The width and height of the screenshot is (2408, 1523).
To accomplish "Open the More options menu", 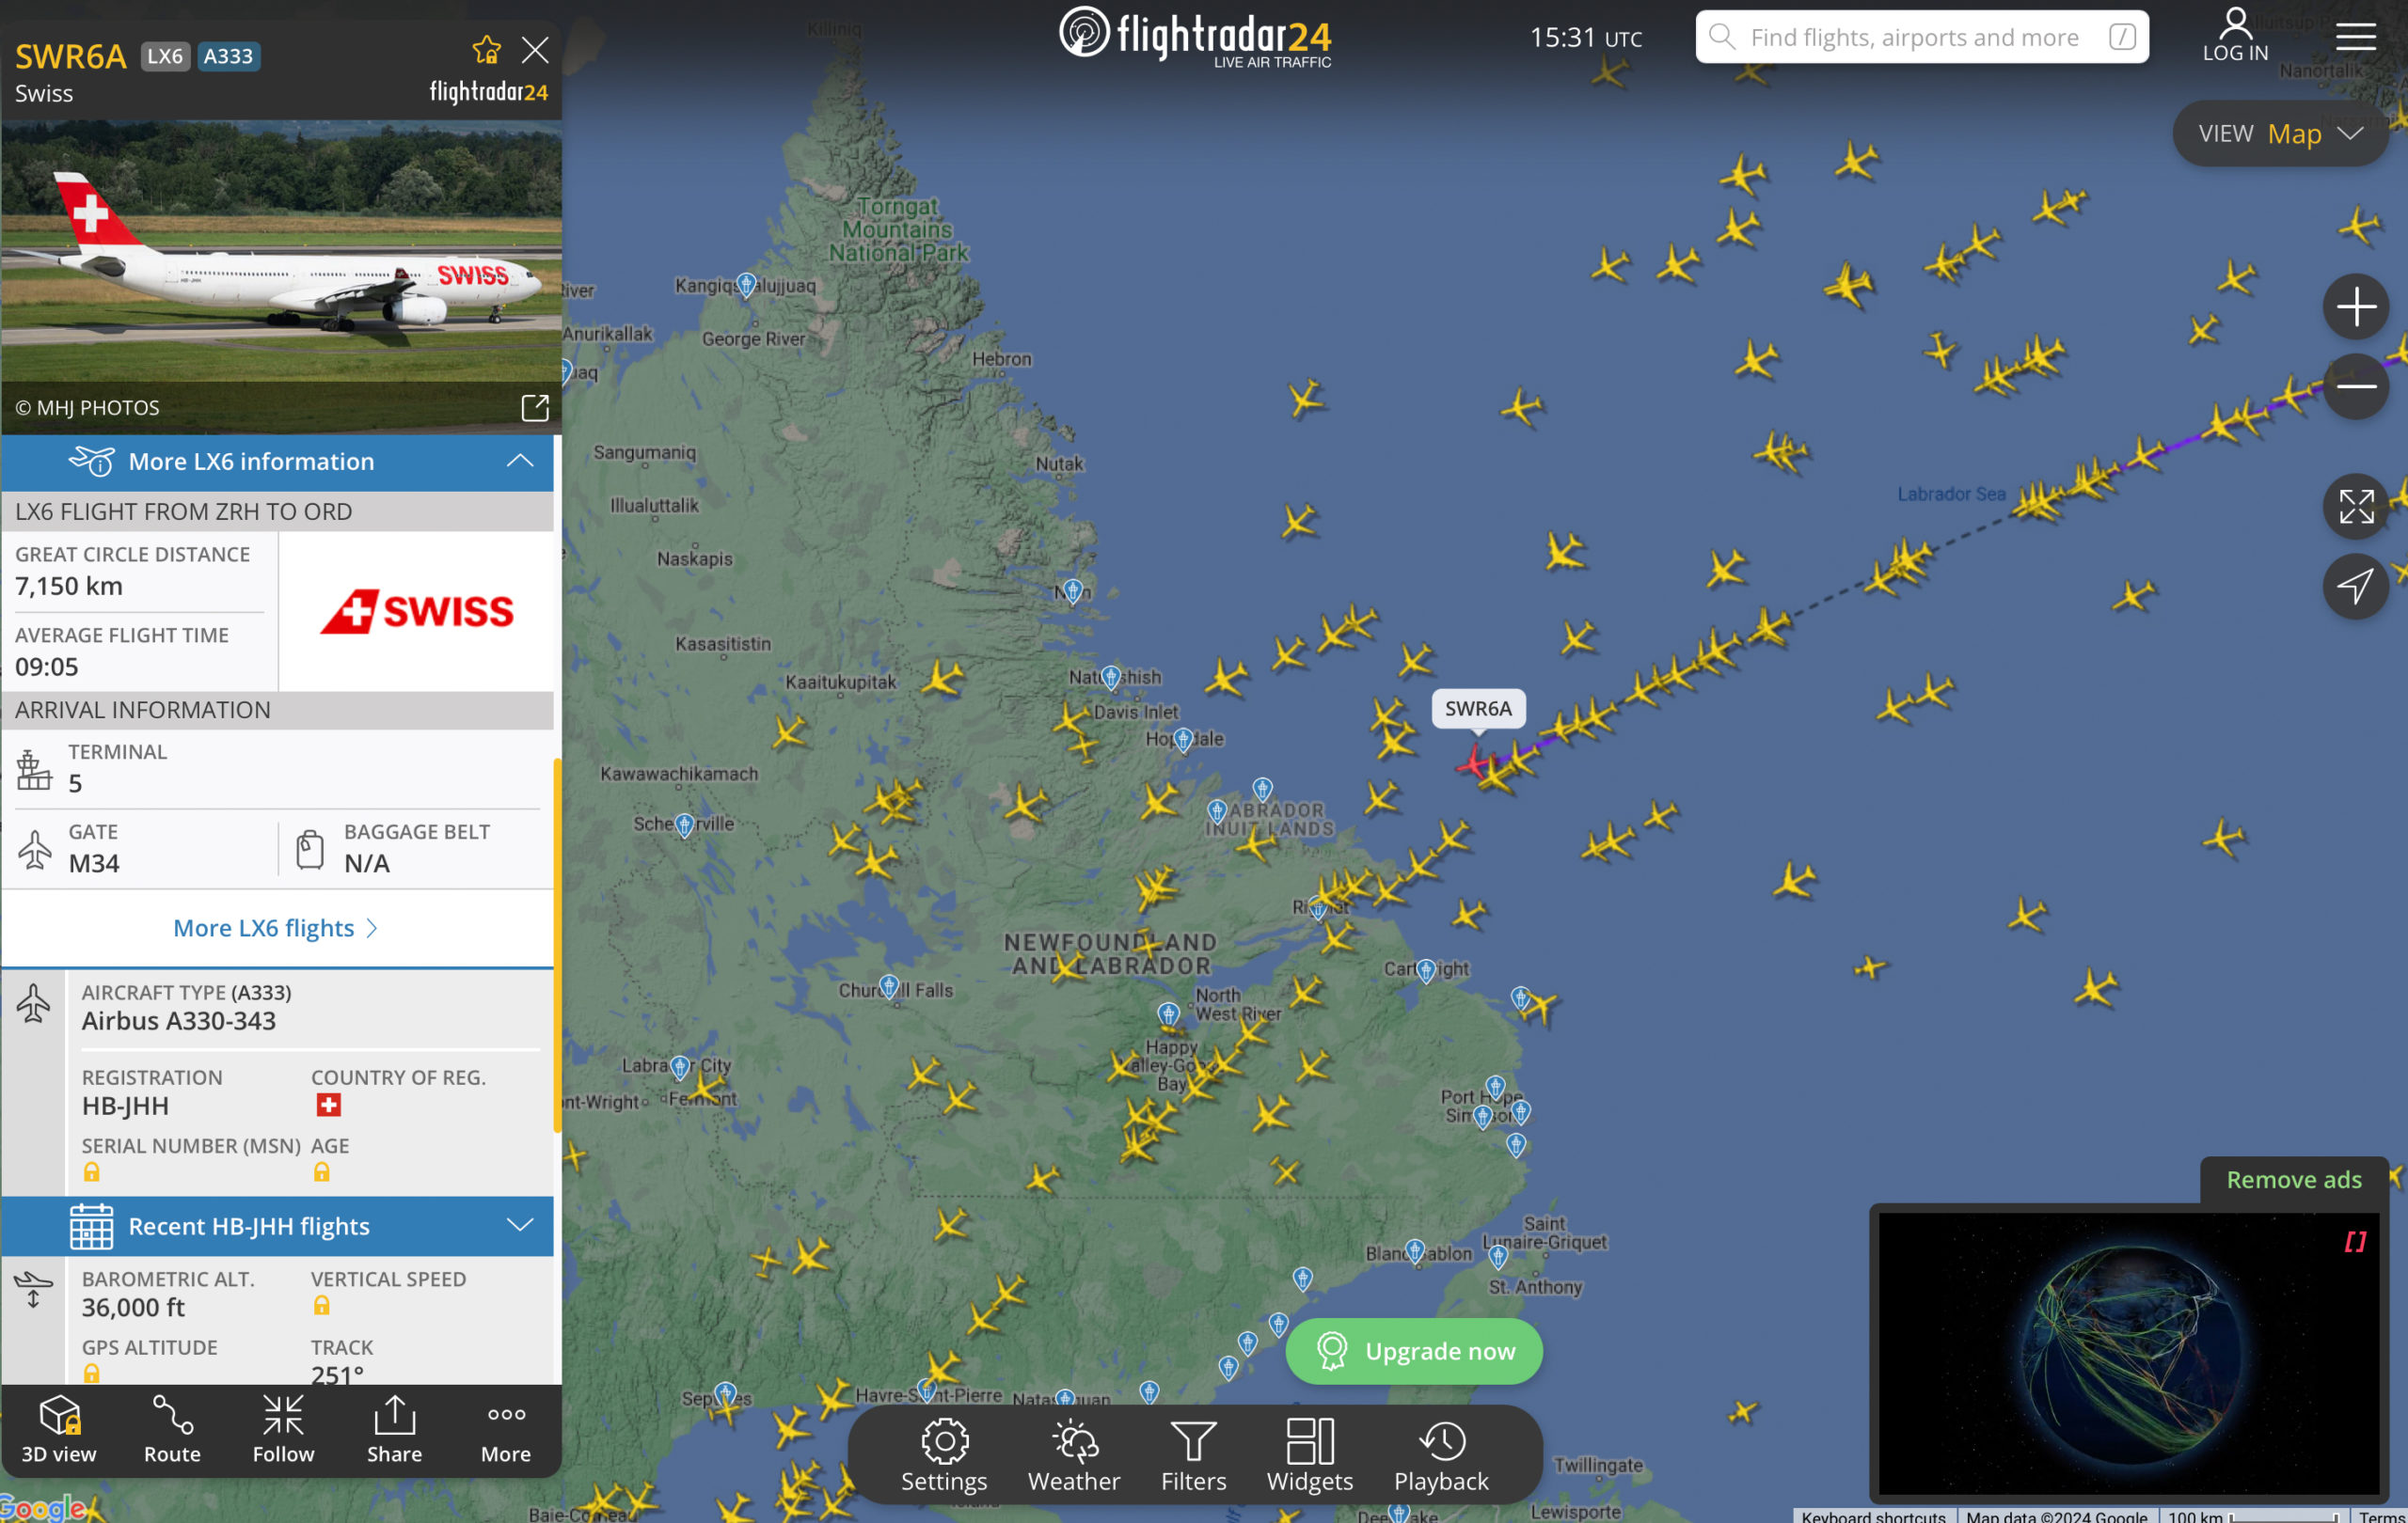I will [506, 1430].
